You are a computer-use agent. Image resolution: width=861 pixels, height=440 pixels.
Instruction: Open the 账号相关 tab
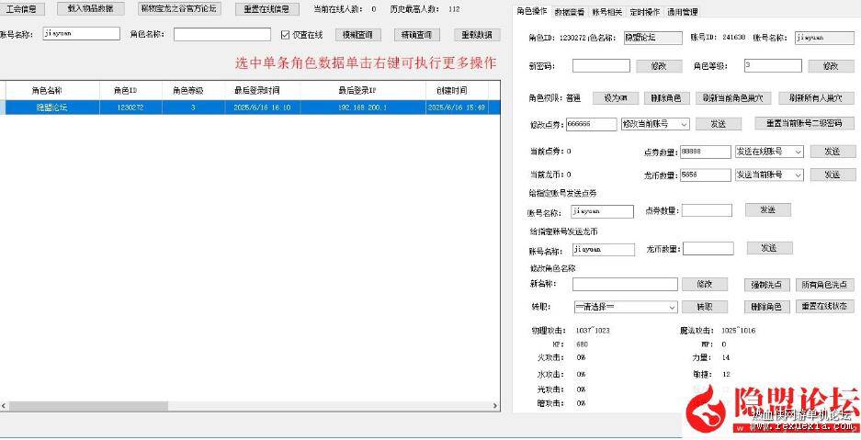tap(606, 12)
